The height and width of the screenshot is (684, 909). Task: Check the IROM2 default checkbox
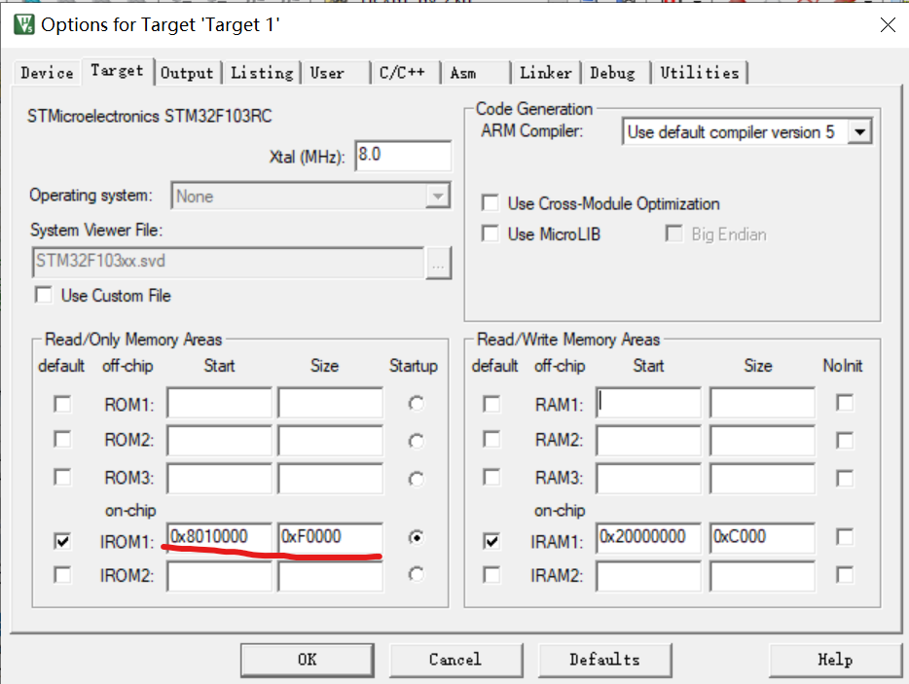tap(62, 575)
